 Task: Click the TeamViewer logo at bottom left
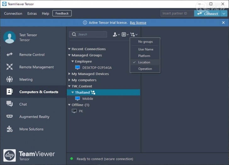point(9,155)
